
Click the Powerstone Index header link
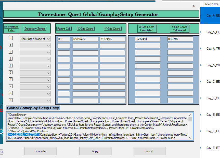point(11,28)
